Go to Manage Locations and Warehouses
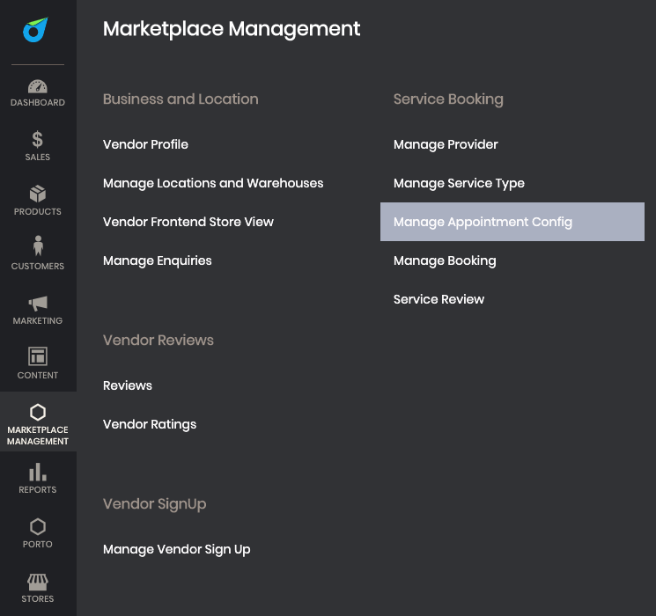656x616 pixels. (213, 183)
